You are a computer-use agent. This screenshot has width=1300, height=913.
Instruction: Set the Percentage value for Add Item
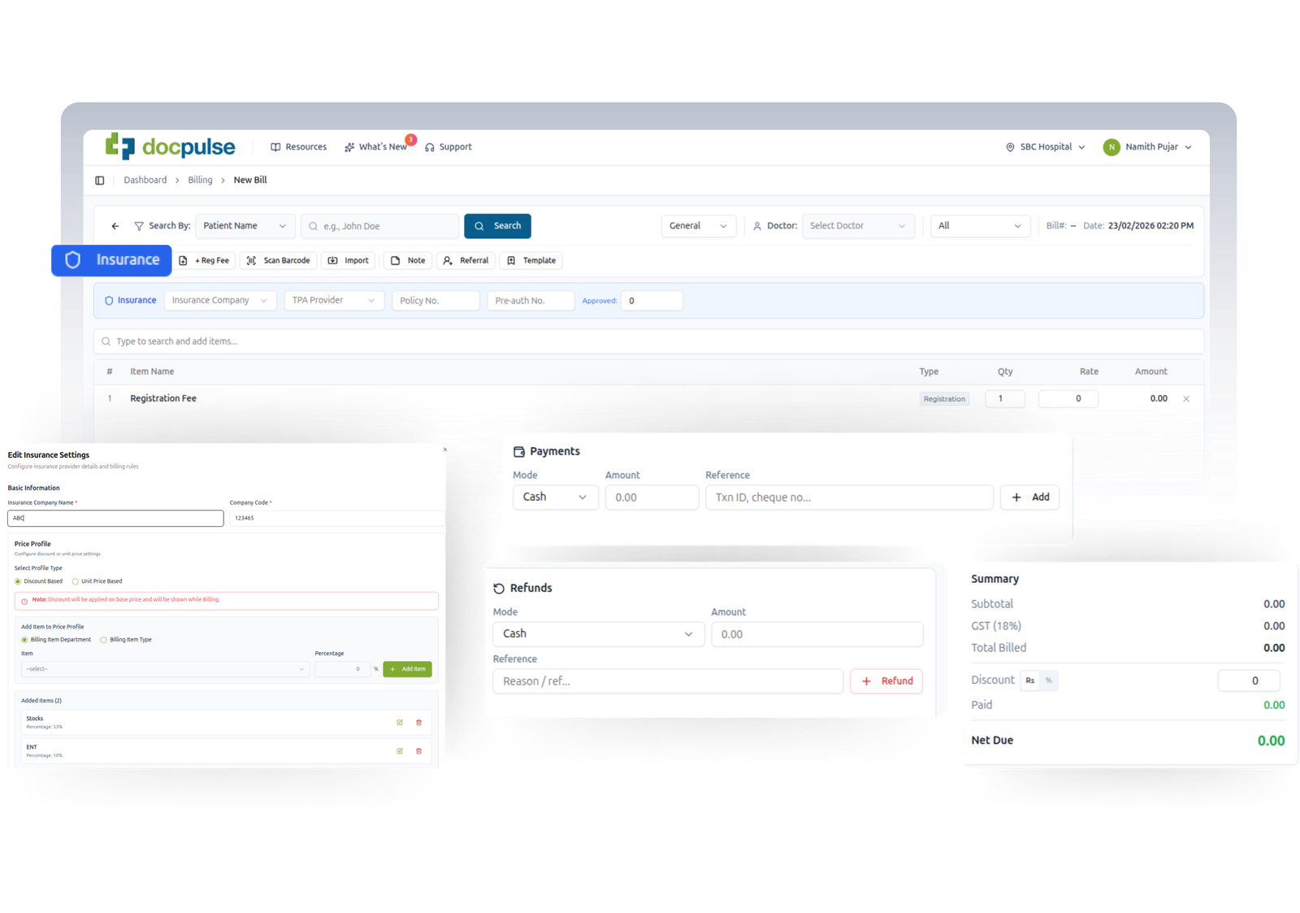341,668
